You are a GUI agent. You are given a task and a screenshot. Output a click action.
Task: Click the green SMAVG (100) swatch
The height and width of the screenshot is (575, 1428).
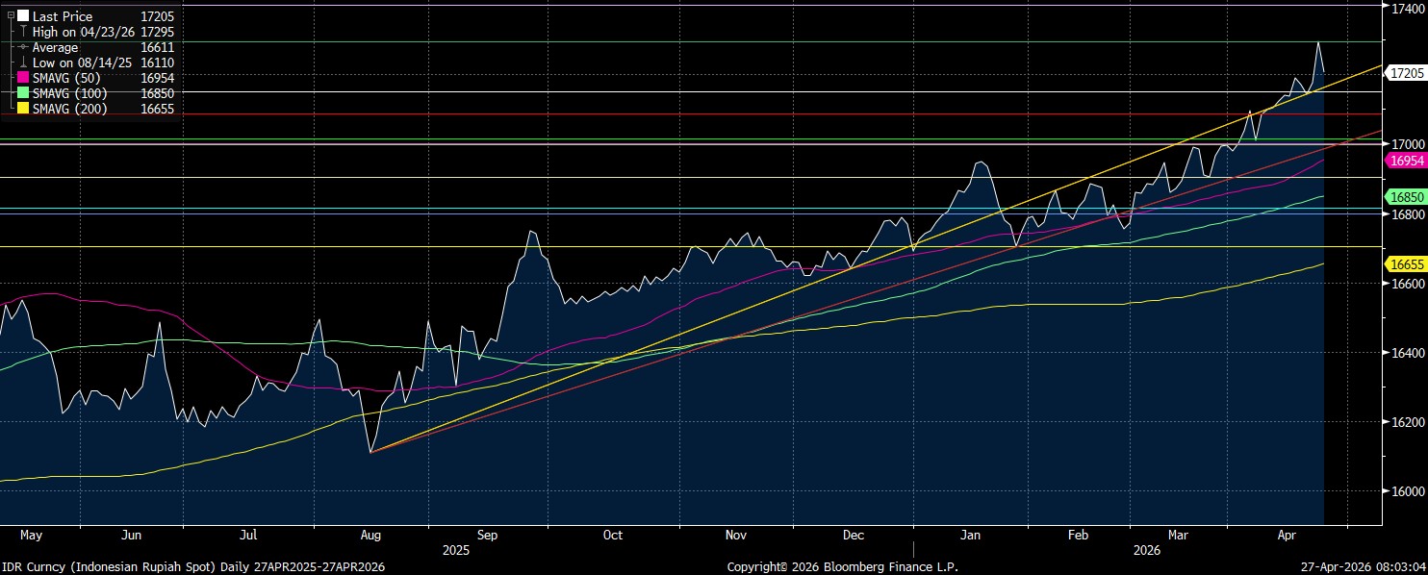23,93
